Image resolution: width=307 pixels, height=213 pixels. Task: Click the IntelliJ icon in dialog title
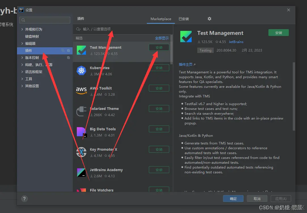[x=21, y=10]
